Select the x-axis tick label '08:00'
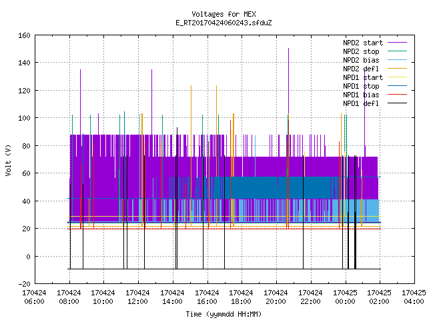The width and height of the screenshot is (427, 320). pos(69,301)
